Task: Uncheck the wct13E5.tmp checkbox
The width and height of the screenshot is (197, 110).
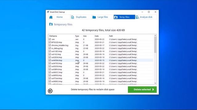Action: tap(50, 51)
